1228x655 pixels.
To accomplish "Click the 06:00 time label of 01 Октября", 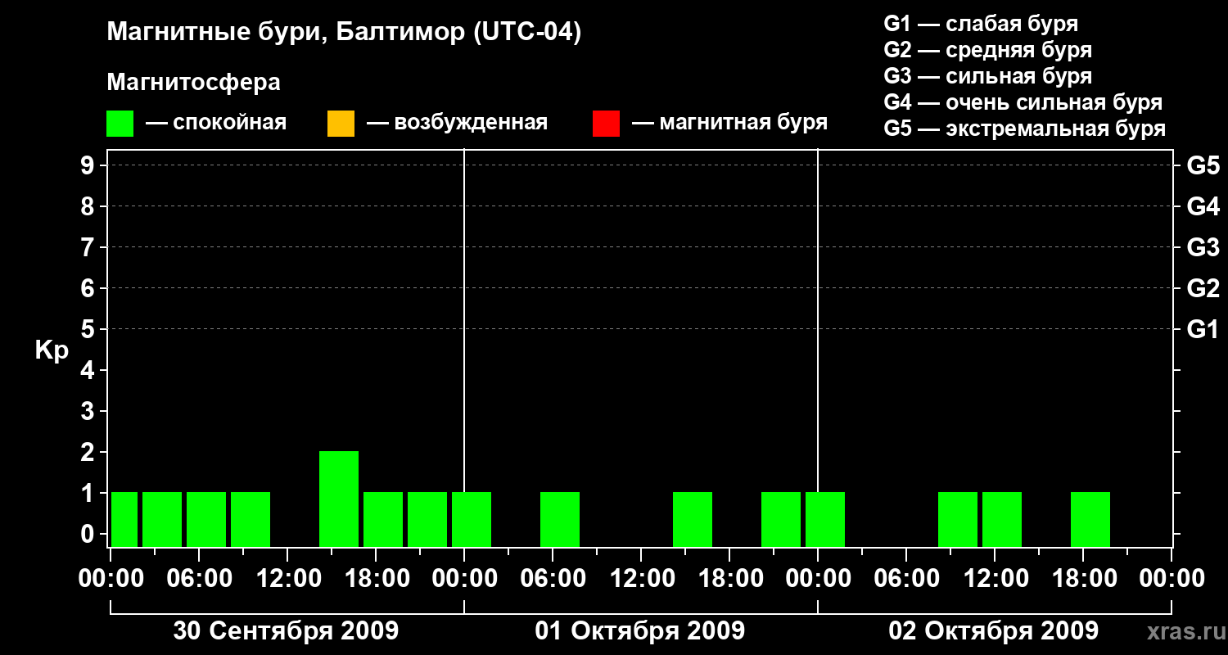I will click(553, 578).
